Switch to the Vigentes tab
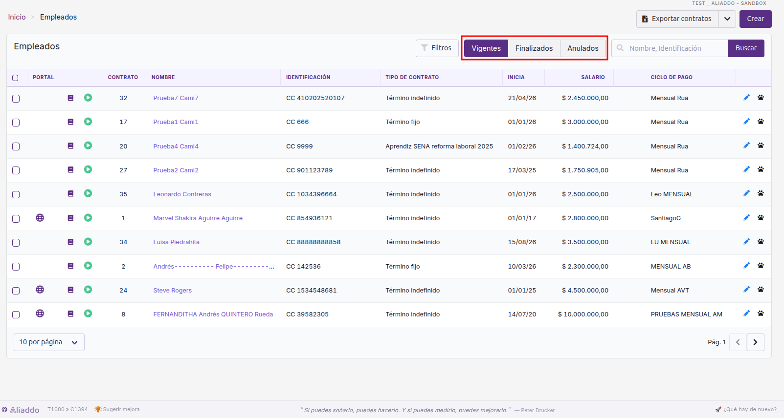 486,48
